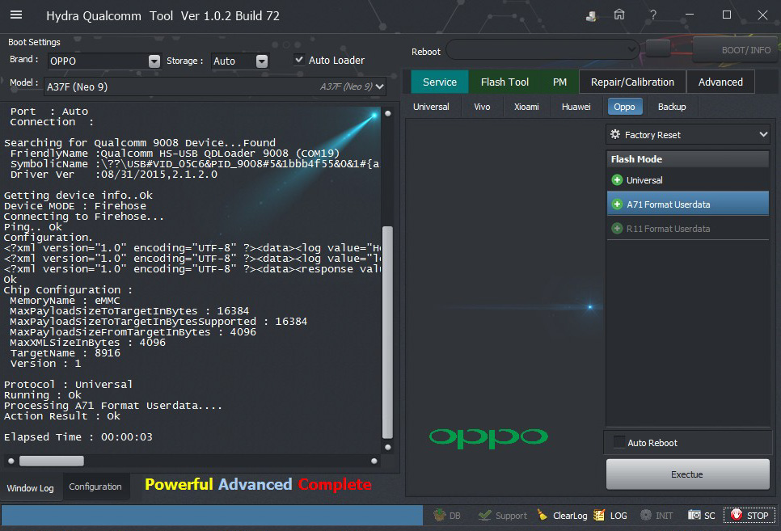The height and width of the screenshot is (531, 781).
Task: Click the green OPPO logo
Action: pyautogui.click(x=488, y=437)
